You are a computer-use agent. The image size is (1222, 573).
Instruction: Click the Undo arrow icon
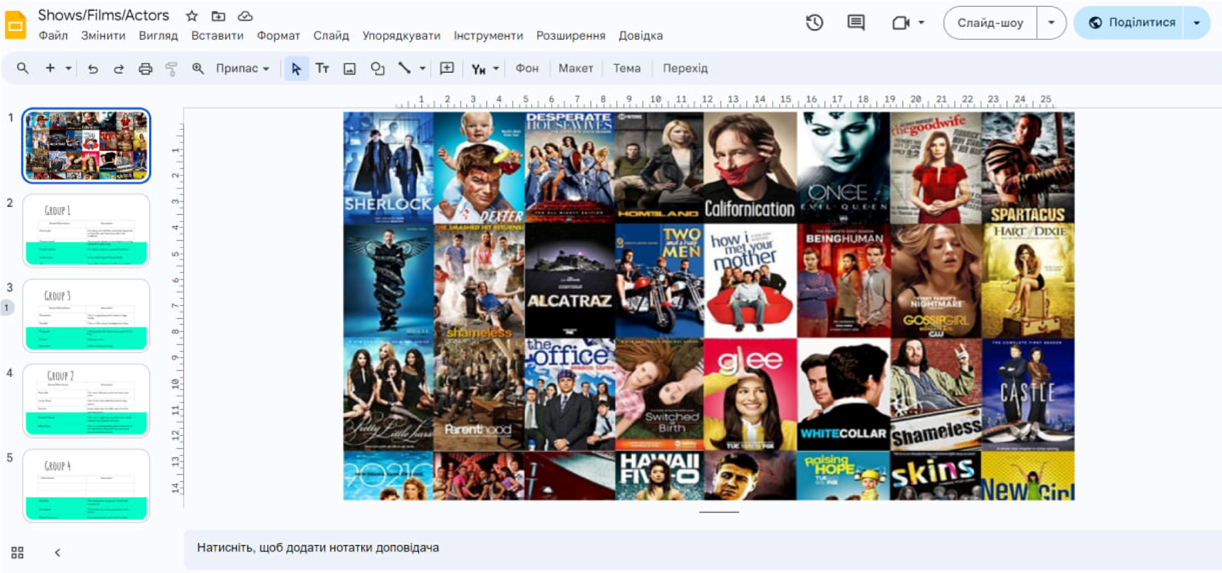click(x=93, y=68)
